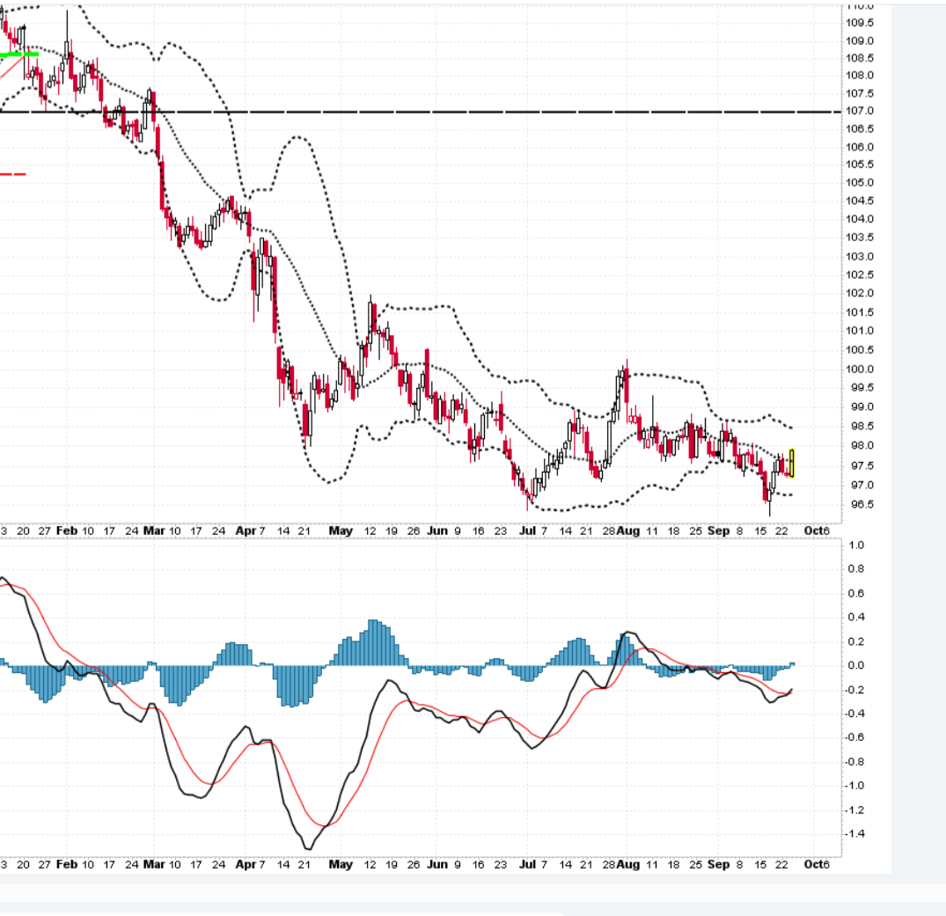The height and width of the screenshot is (916, 946).
Task: Click the lower Bollinger band trough before May
Action: [x=327, y=481]
